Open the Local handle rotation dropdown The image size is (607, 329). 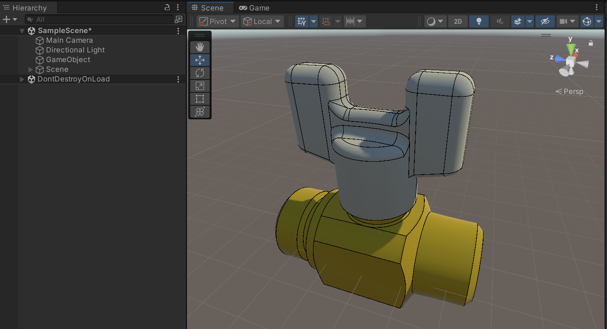(262, 21)
